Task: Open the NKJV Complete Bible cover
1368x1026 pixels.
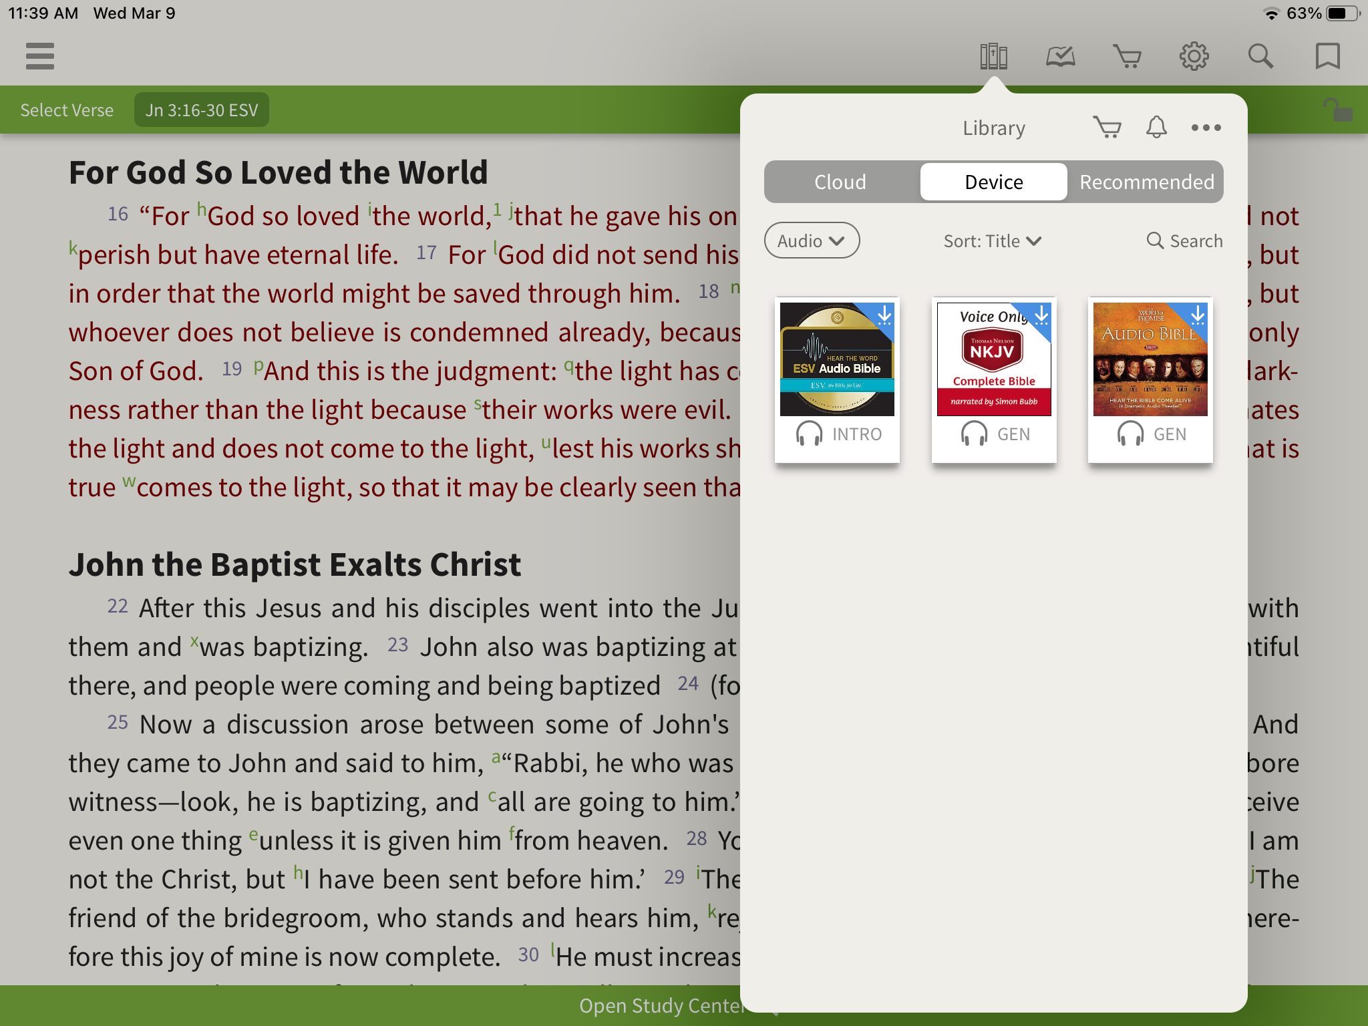Action: tap(994, 359)
